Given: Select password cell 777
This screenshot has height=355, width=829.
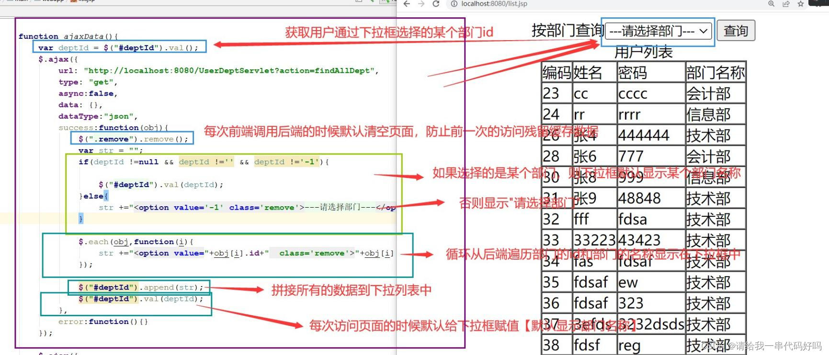Looking at the screenshot, I should (x=651, y=156).
